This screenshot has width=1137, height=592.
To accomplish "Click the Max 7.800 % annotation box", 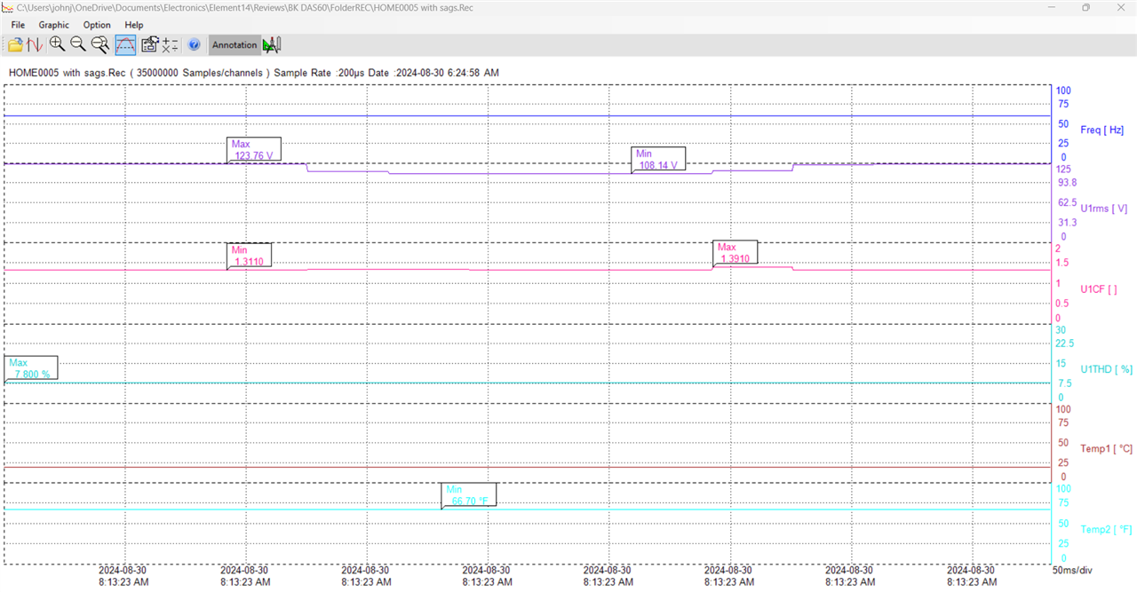I will click(31, 368).
